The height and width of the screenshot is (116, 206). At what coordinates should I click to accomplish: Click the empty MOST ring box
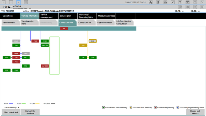54,55
